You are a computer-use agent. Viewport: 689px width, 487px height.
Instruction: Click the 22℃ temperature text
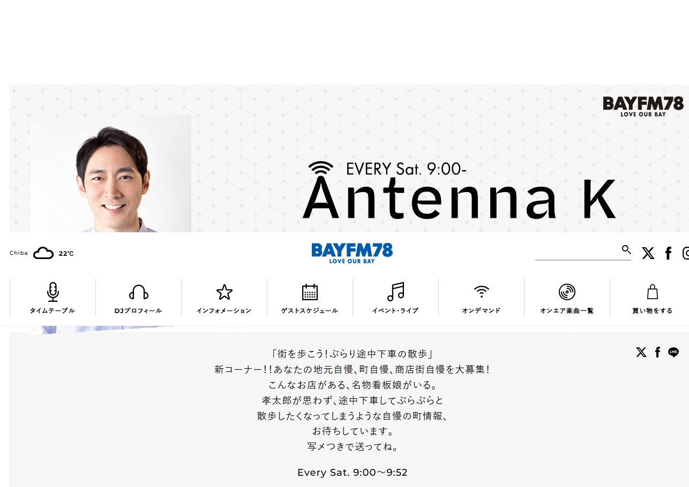click(66, 254)
